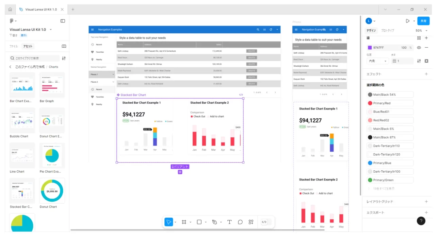Viewport: 437px width, 237px height.
Task: Expand the Visual Lansa UI Kit 1.0 file menu
Action: 50,29
